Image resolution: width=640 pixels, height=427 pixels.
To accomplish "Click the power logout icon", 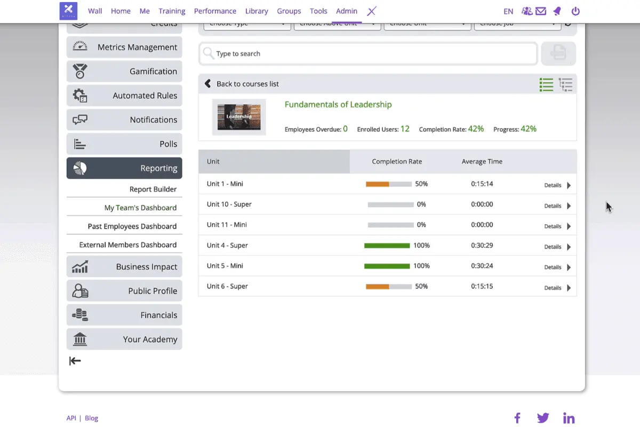I will pyautogui.click(x=575, y=11).
